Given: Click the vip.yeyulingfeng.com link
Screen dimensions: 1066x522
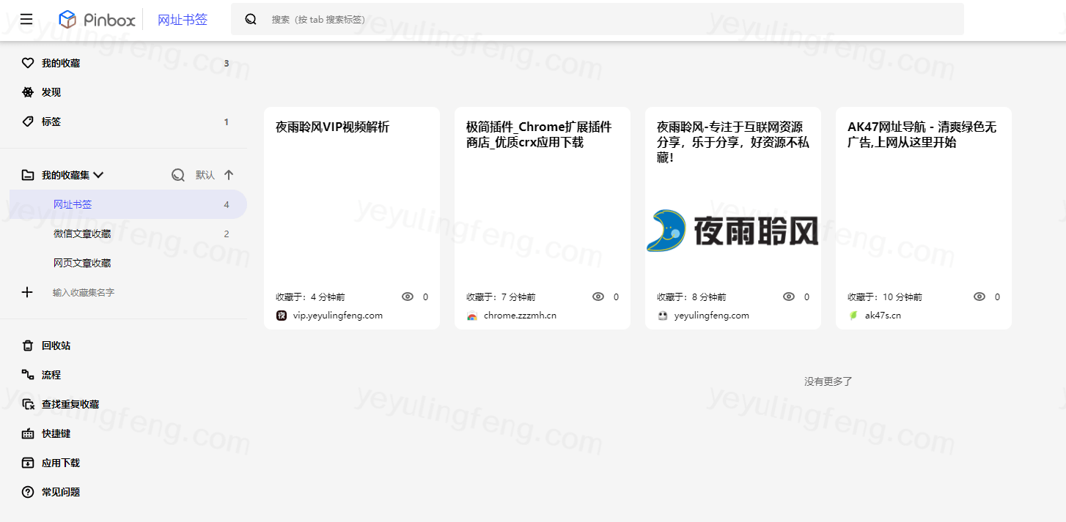Looking at the screenshot, I should point(338,316).
